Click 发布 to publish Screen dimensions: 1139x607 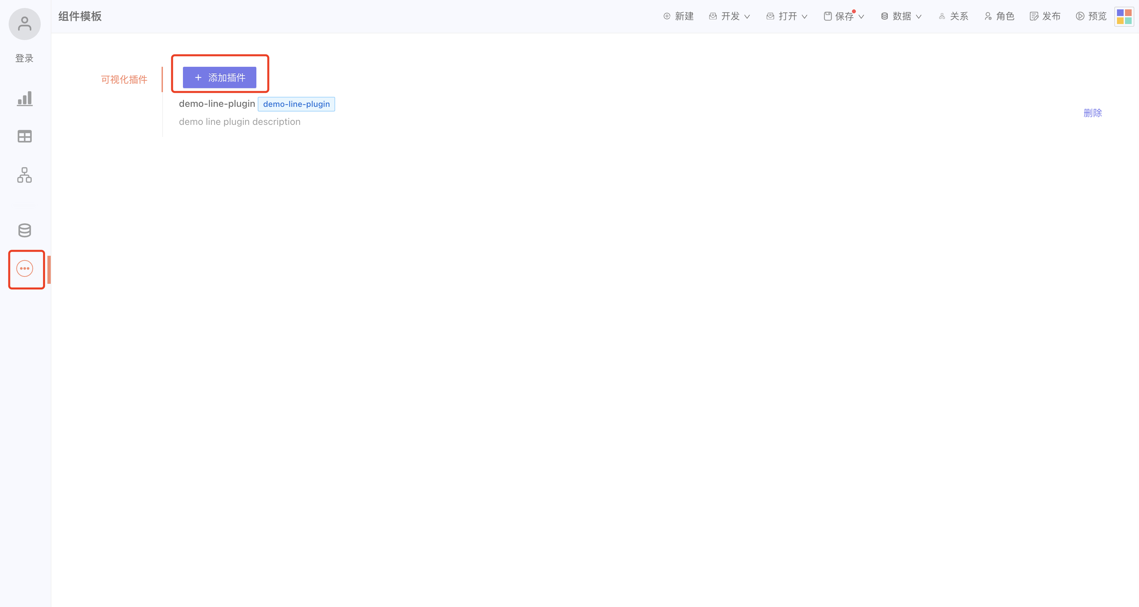(x=1045, y=16)
